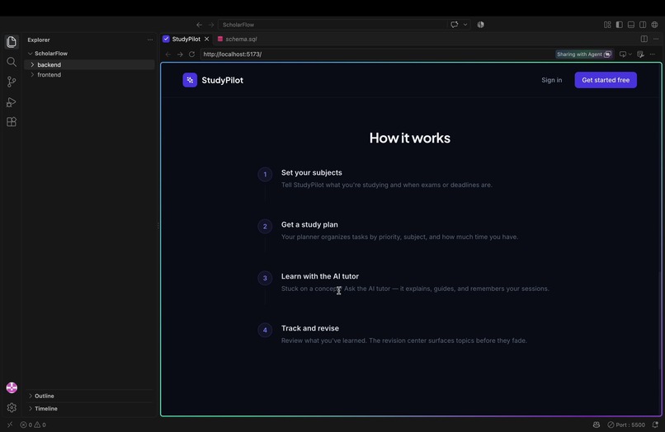665x432 pixels.
Task: Click the step 2 number circle
Action: pyautogui.click(x=265, y=227)
